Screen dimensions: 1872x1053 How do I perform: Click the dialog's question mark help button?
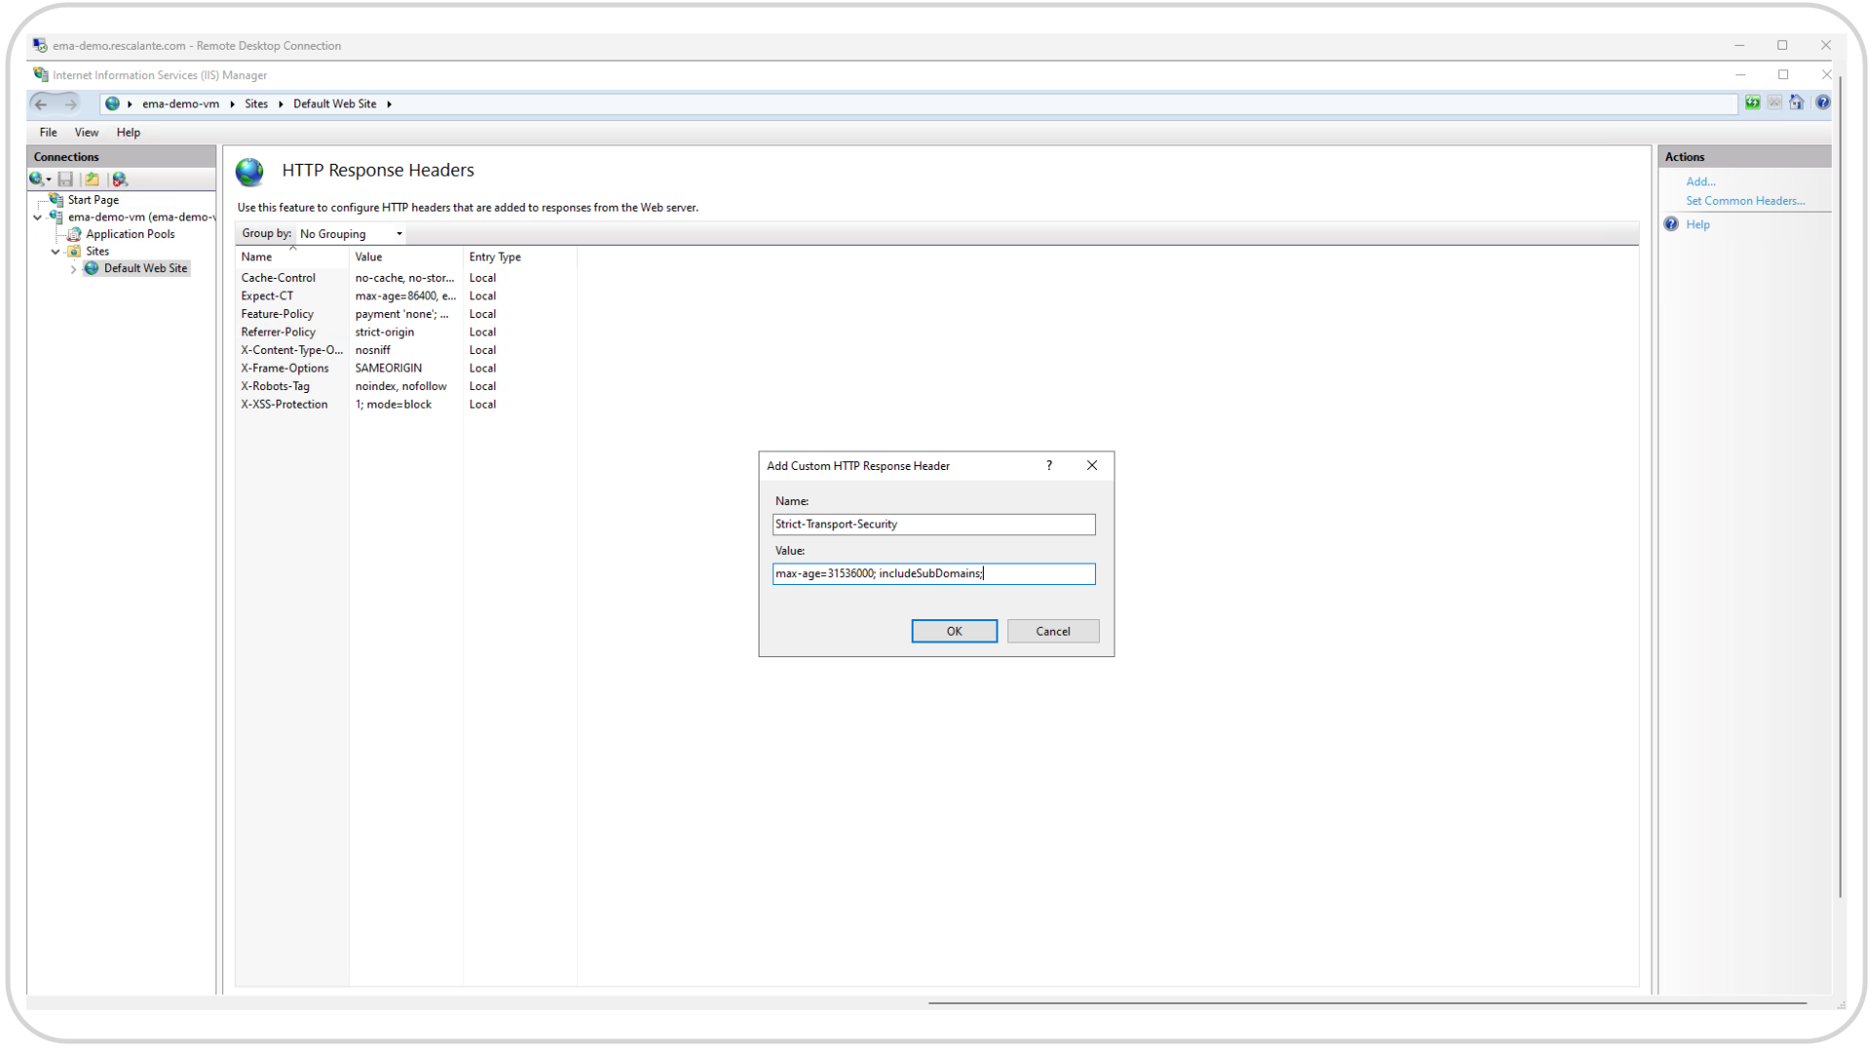pos(1049,466)
